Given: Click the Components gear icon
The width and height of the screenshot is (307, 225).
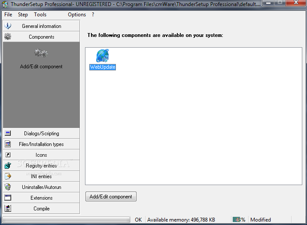Looking at the screenshot, I should (8, 36).
